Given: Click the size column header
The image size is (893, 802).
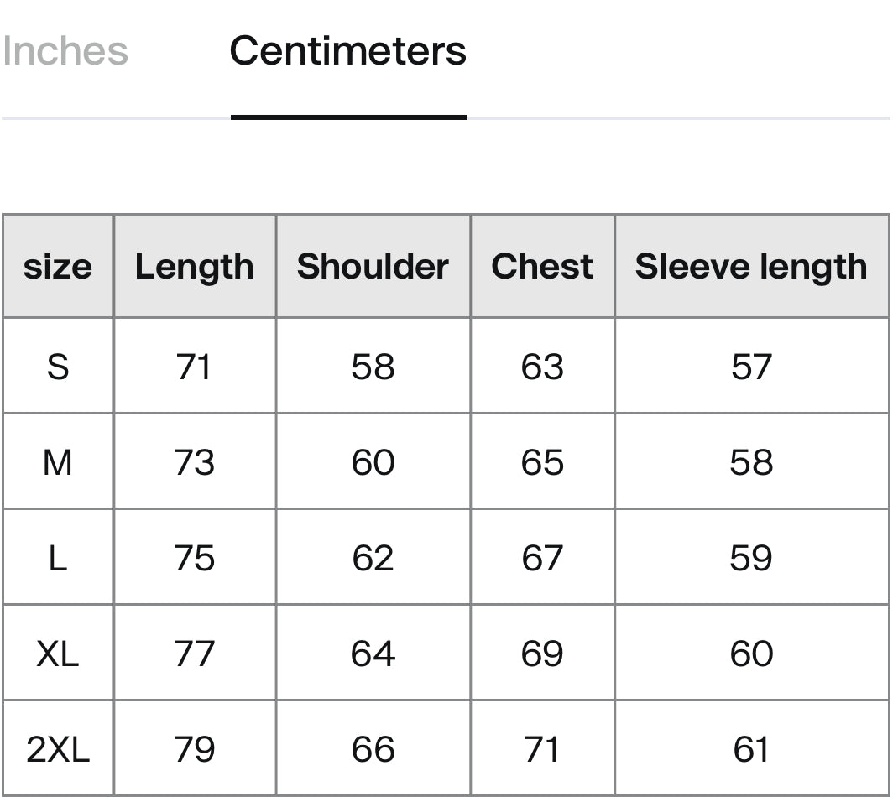Looking at the screenshot, I should tap(58, 267).
